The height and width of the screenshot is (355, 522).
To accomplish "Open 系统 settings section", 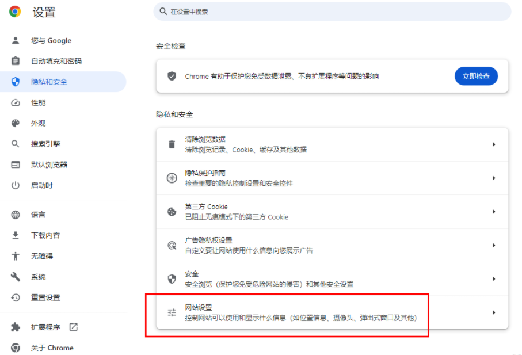I will [x=63, y=277].
